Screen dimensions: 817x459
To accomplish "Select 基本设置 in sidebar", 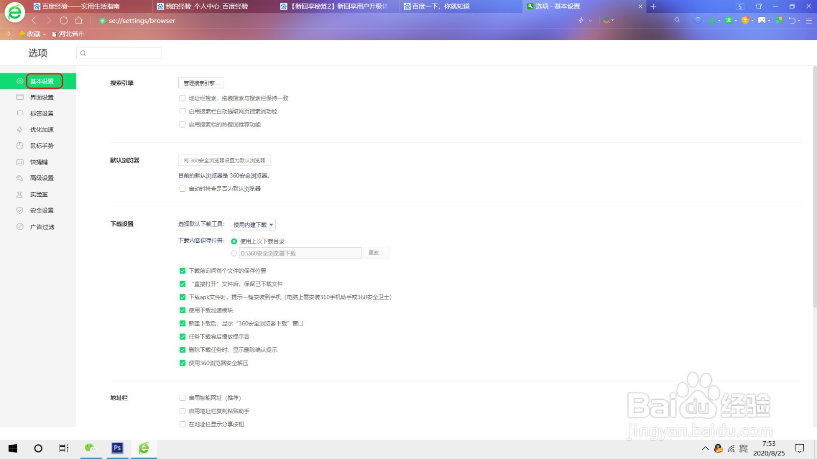I will click(38, 81).
